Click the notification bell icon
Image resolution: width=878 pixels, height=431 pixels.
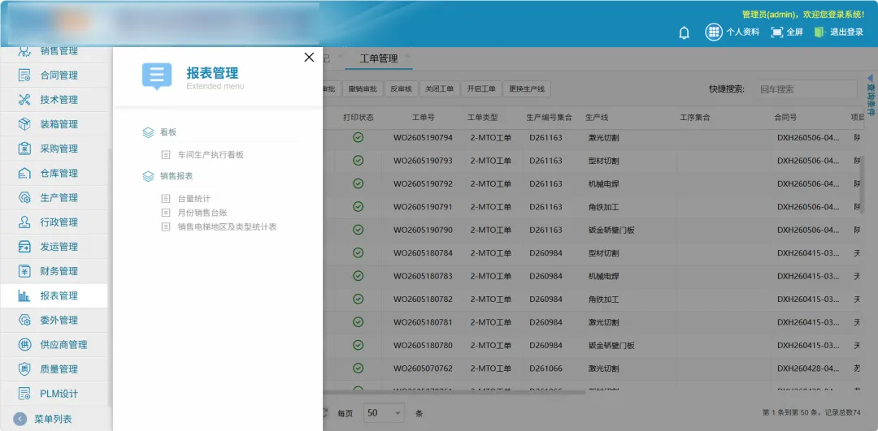tap(684, 32)
